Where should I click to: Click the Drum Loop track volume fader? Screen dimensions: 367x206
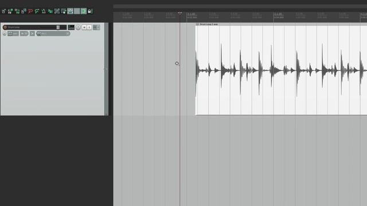pos(58,27)
